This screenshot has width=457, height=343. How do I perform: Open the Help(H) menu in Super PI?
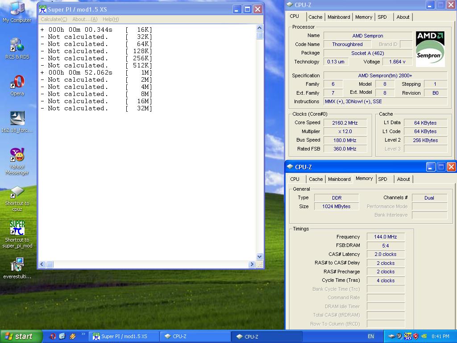(x=111, y=19)
